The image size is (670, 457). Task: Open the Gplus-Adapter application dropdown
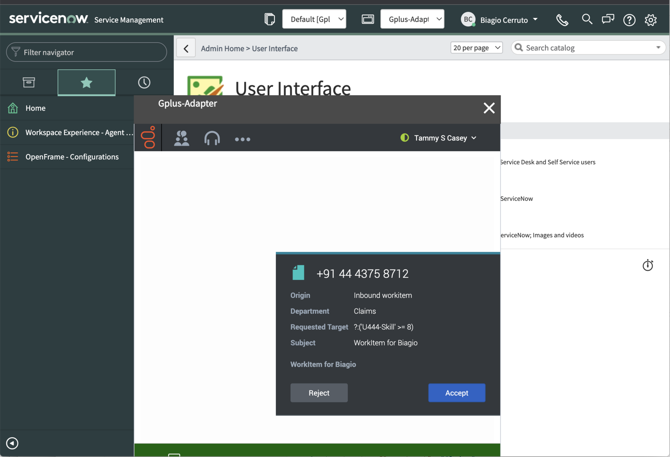pos(412,19)
